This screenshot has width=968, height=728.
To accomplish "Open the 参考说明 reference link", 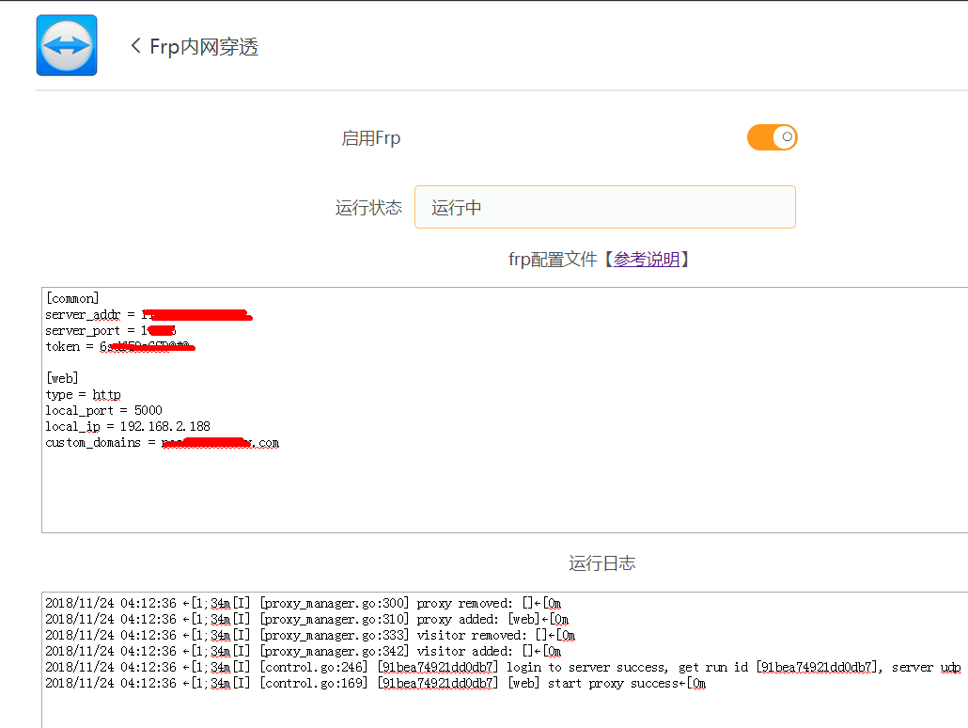I will [x=647, y=260].
